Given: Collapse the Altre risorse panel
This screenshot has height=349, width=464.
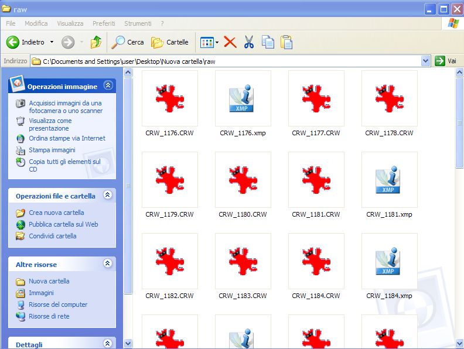Looking at the screenshot, I should 107,264.
